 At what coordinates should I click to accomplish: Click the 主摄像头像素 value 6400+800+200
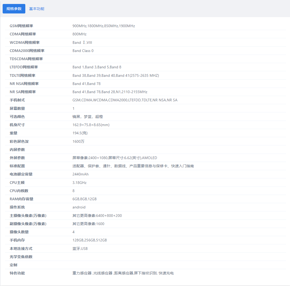(x=97, y=216)
